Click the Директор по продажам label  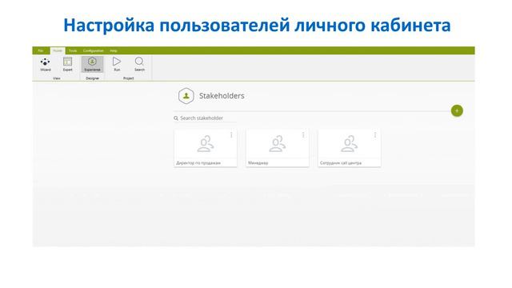point(198,163)
